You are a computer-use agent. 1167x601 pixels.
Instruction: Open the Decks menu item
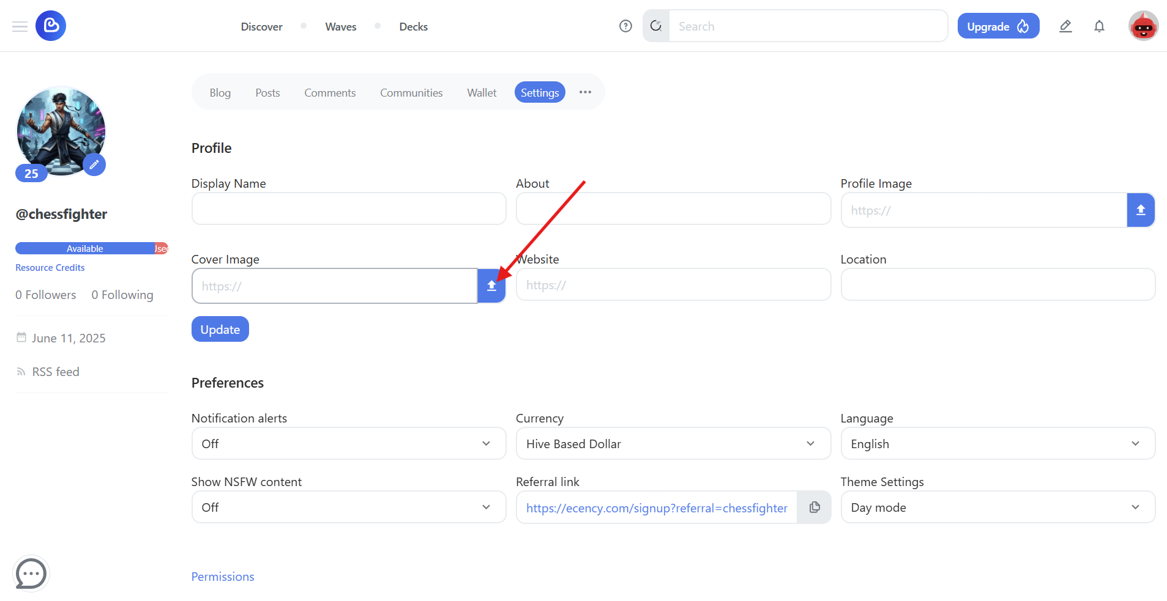coord(414,26)
